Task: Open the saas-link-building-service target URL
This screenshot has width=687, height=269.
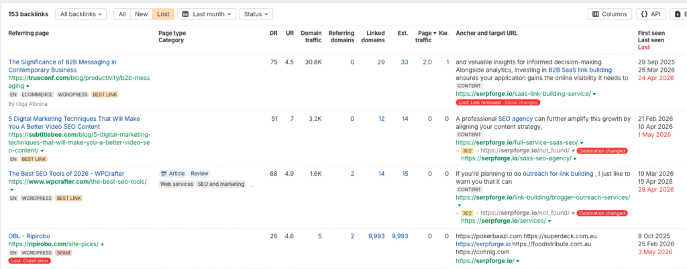Action: [523, 93]
